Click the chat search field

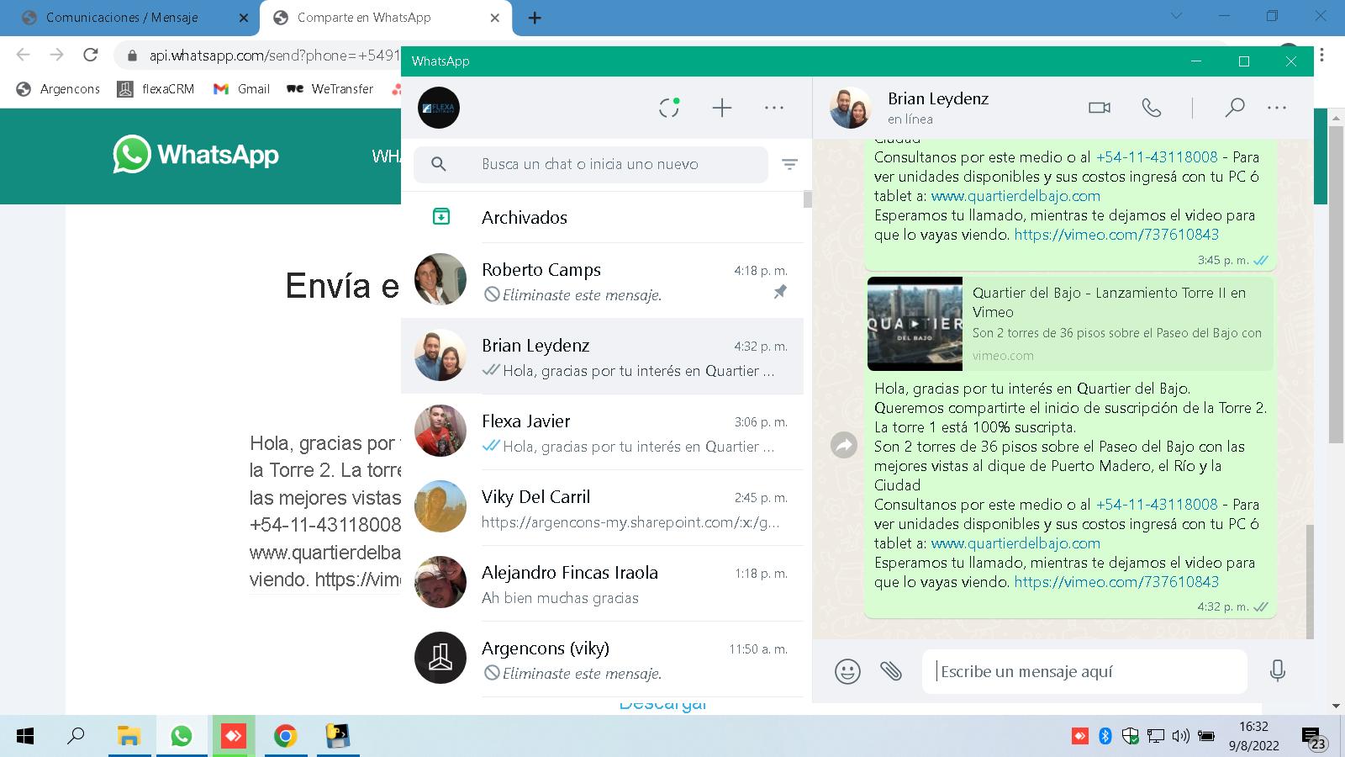click(591, 165)
